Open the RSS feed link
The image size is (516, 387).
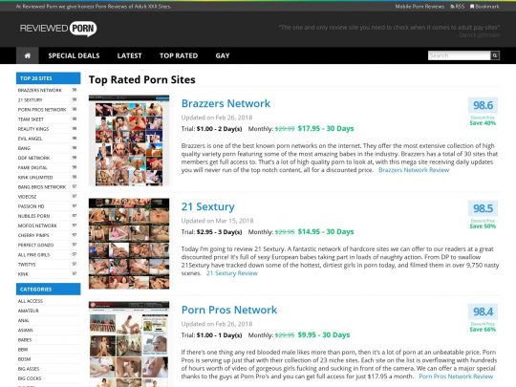(458, 7)
